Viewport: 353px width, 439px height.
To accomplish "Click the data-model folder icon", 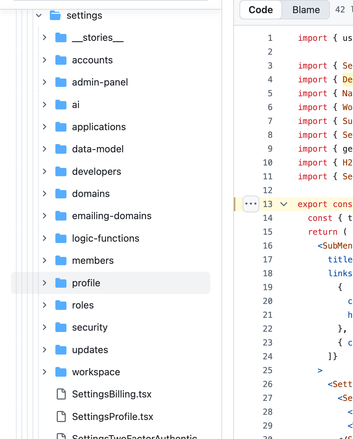I will pos(61,149).
